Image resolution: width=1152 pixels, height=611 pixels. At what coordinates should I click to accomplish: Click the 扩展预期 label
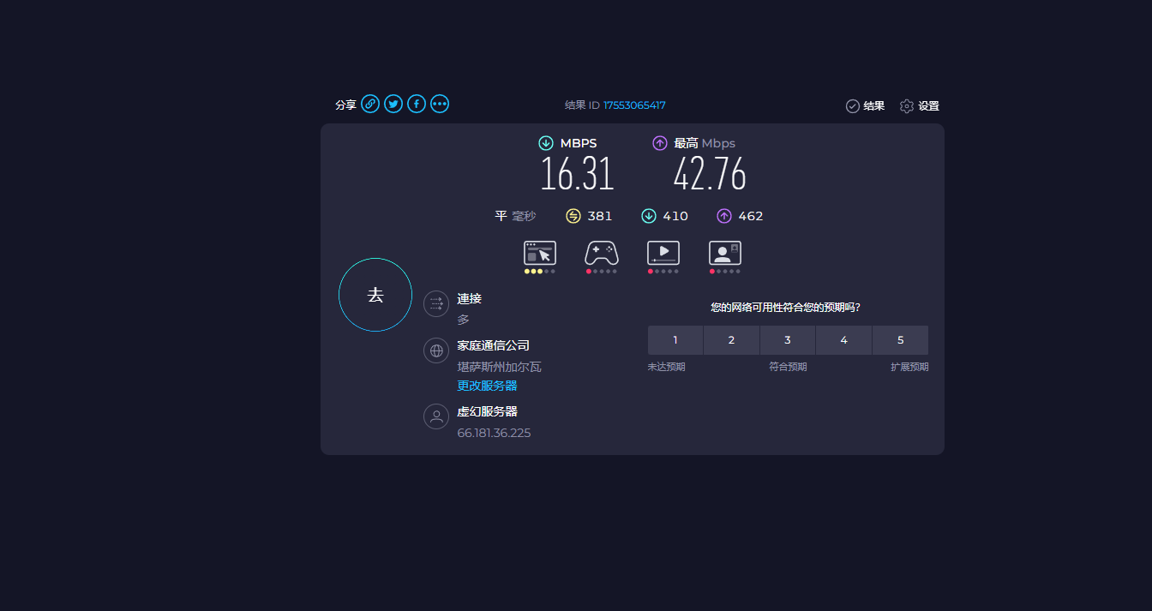(909, 367)
